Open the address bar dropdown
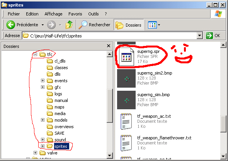 [200, 36]
